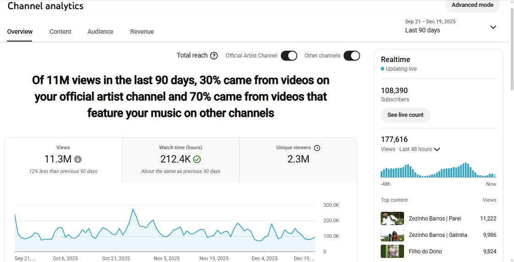The image size is (514, 262).
Task: Click the Total reach help question icon
Action: [x=214, y=56]
